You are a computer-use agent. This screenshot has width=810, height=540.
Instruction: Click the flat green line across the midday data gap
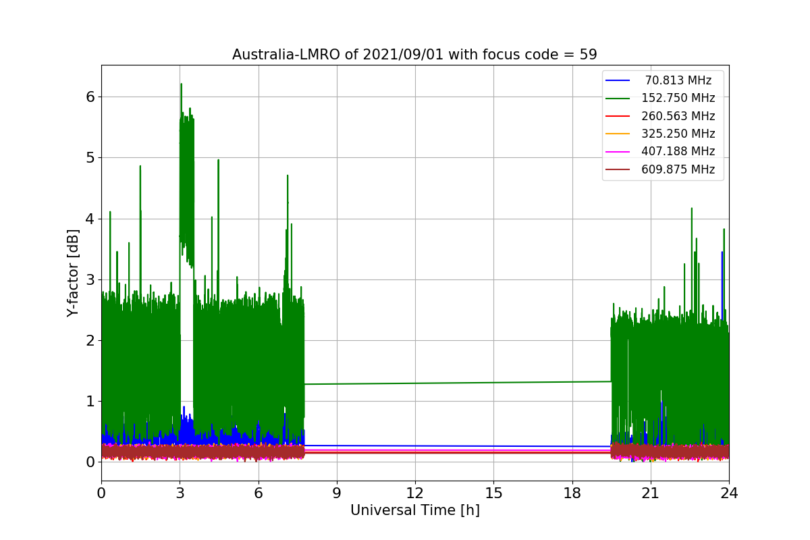coord(458,383)
